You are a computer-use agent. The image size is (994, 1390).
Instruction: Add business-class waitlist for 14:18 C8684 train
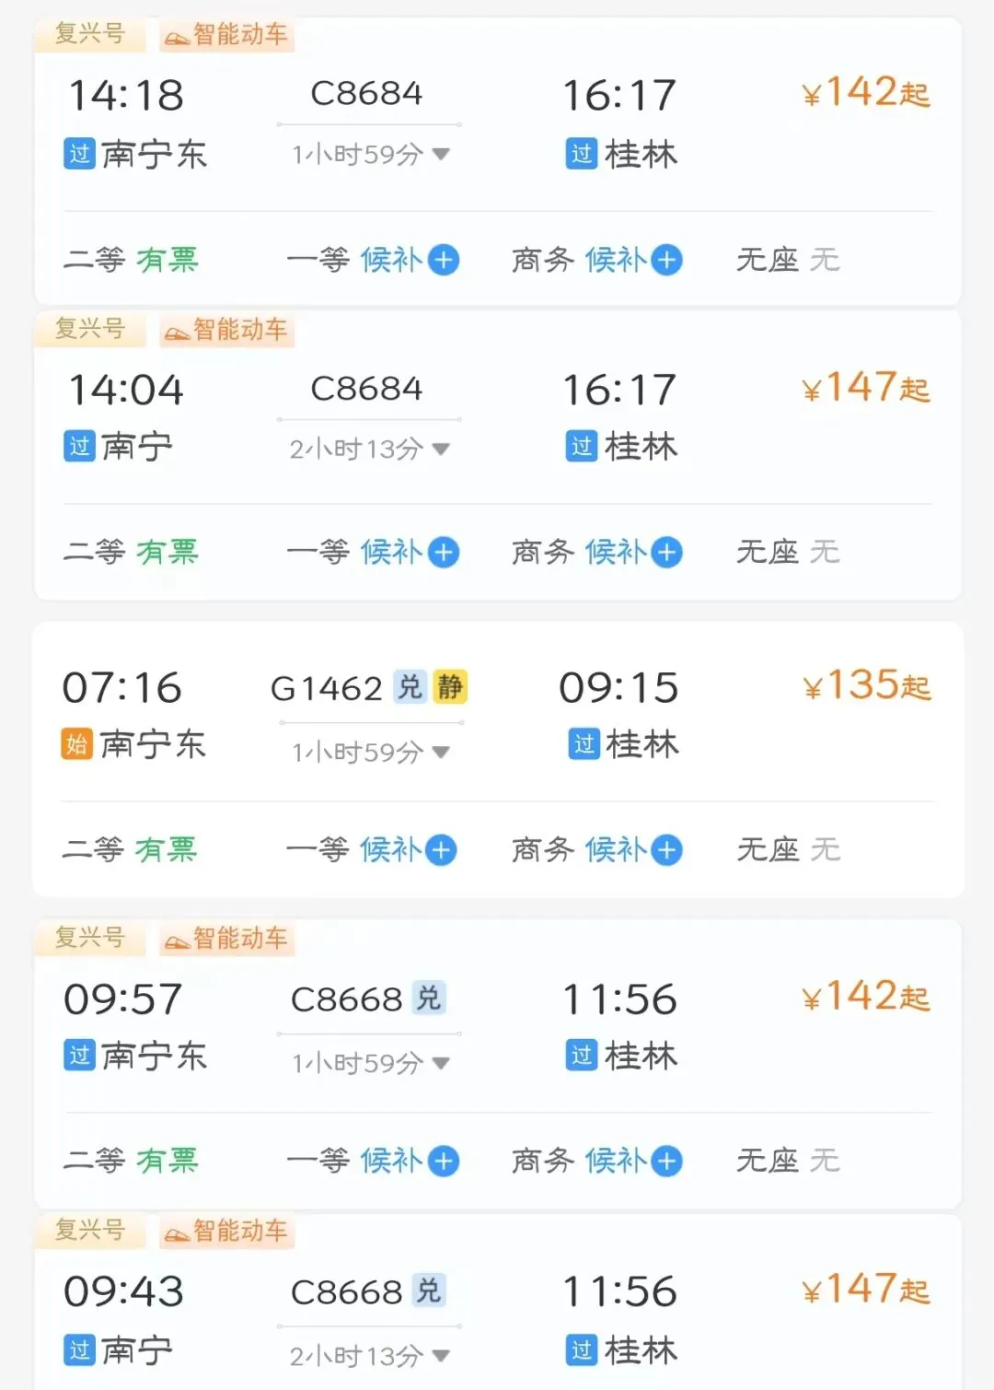pos(667,260)
